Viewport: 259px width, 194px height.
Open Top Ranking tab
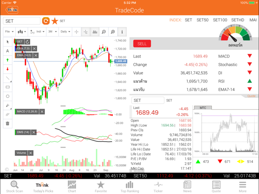[x=130, y=187]
